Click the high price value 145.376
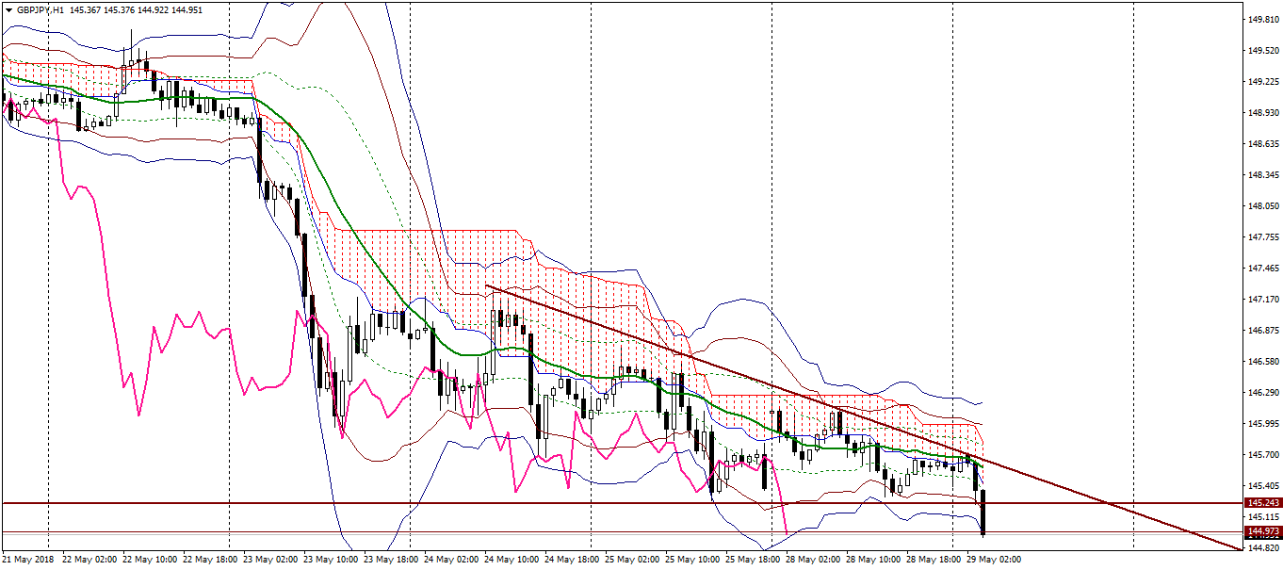Screen dimensions: 1283x570 coord(121,9)
